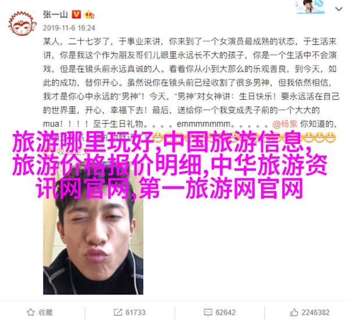Add post to 收藏 favorites
Viewport: 349px width, 324px height.
[40, 312]
